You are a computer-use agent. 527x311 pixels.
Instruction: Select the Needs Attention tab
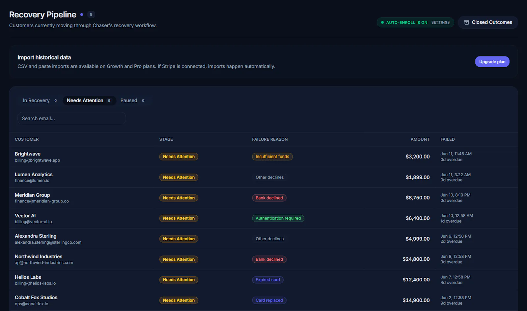tap(89, 101)
